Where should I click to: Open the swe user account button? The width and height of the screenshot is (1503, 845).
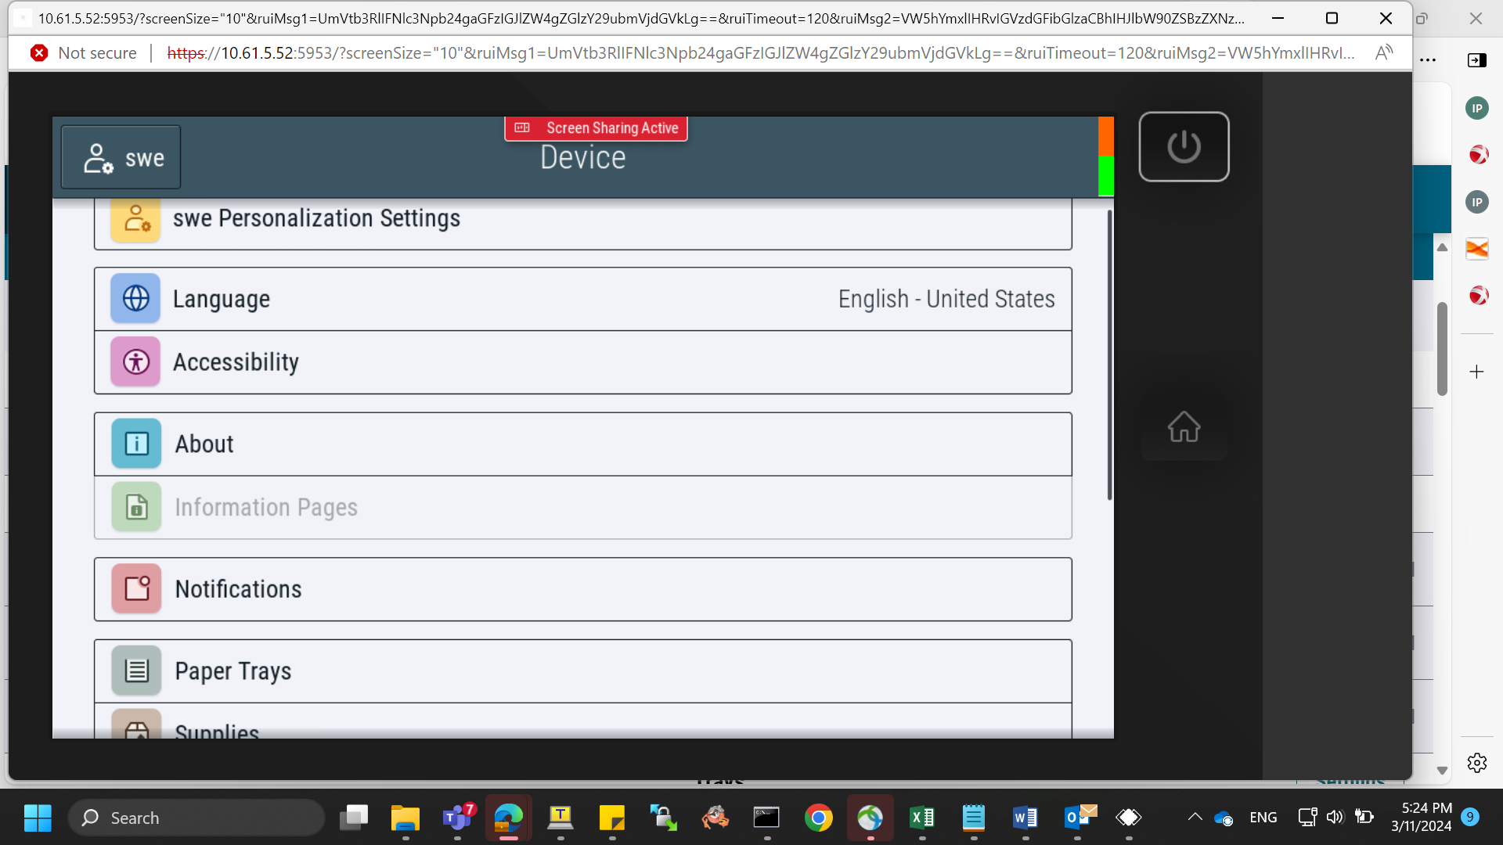[121, 157]
